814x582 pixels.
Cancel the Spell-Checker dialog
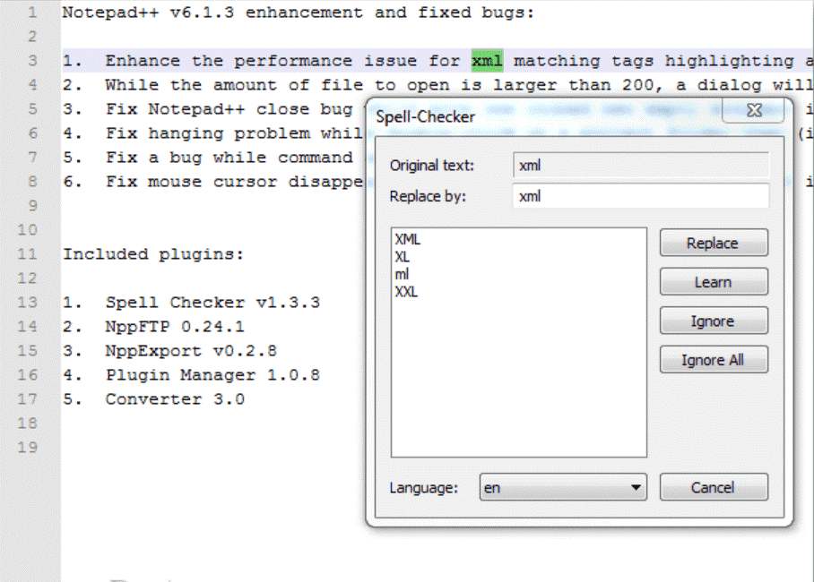point(714,487)
